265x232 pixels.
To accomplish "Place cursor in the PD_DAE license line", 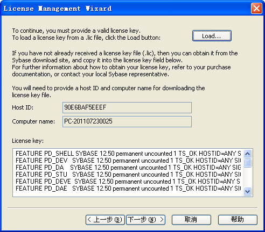I will point(128,189).
